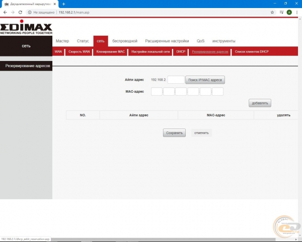Open Расширенные настройки tab
Screen dimensions: 302x242
pyautogui.click(x=167, y=41)
